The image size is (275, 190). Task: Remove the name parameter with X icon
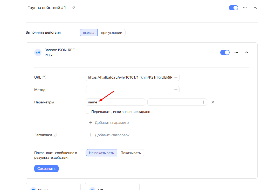pyautogui.click(x=213, y=102)
